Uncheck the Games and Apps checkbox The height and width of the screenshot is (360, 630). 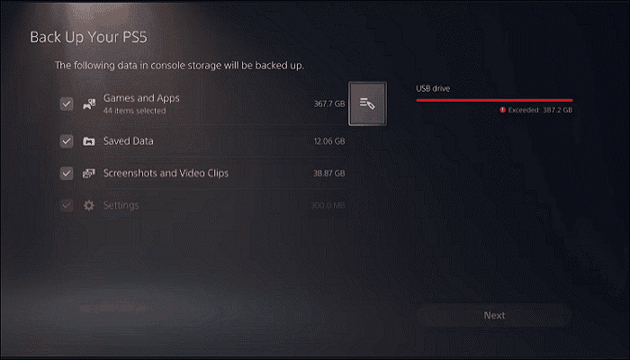67,103
